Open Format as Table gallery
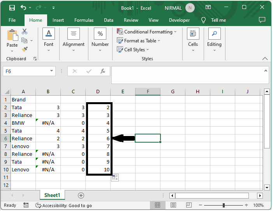Screen dimensions: 273x211 138,41
